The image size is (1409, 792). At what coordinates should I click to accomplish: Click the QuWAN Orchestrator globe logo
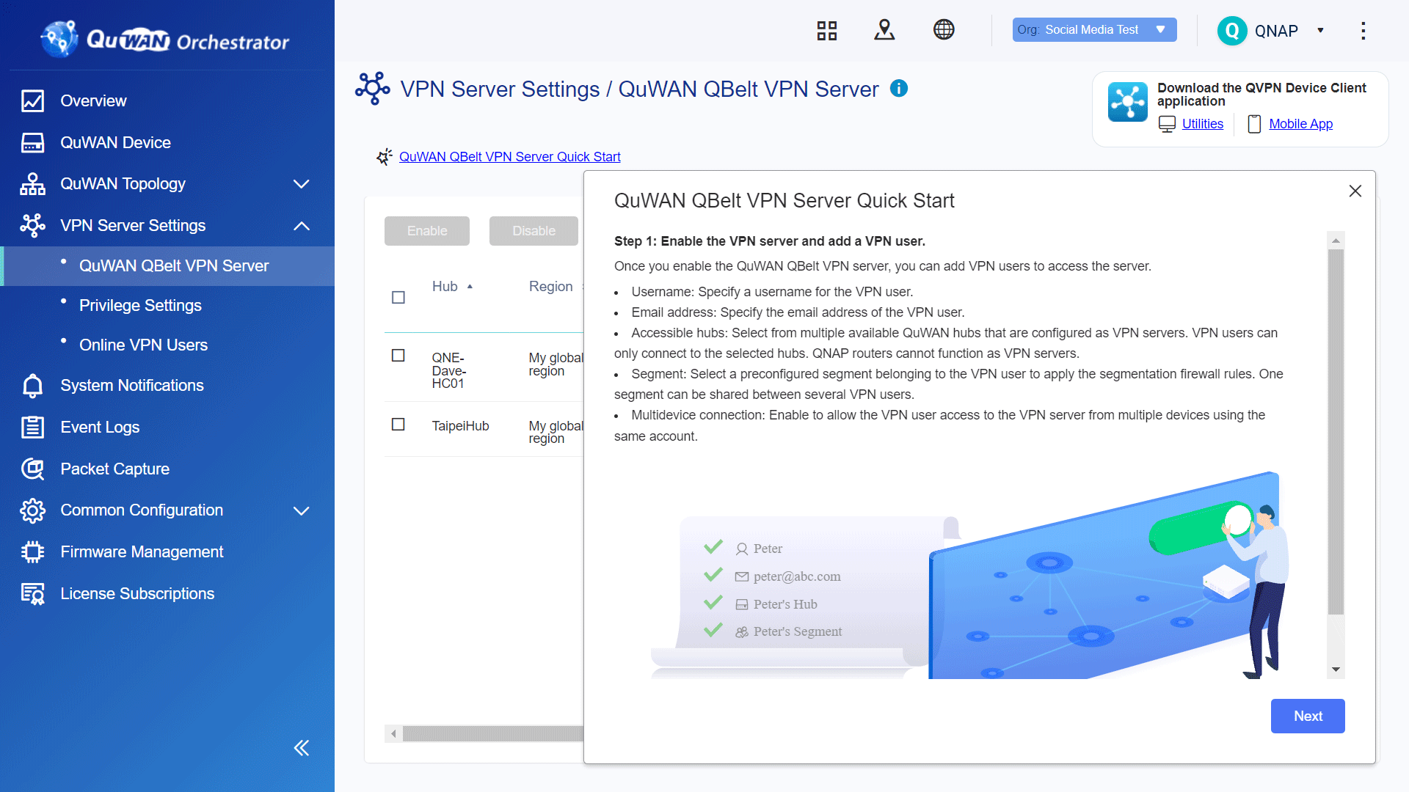pos(59,39)
